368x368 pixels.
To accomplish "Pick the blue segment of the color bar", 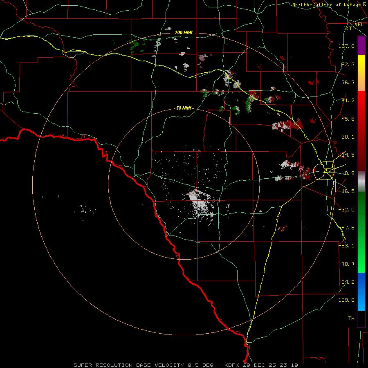I will point(361,292).
